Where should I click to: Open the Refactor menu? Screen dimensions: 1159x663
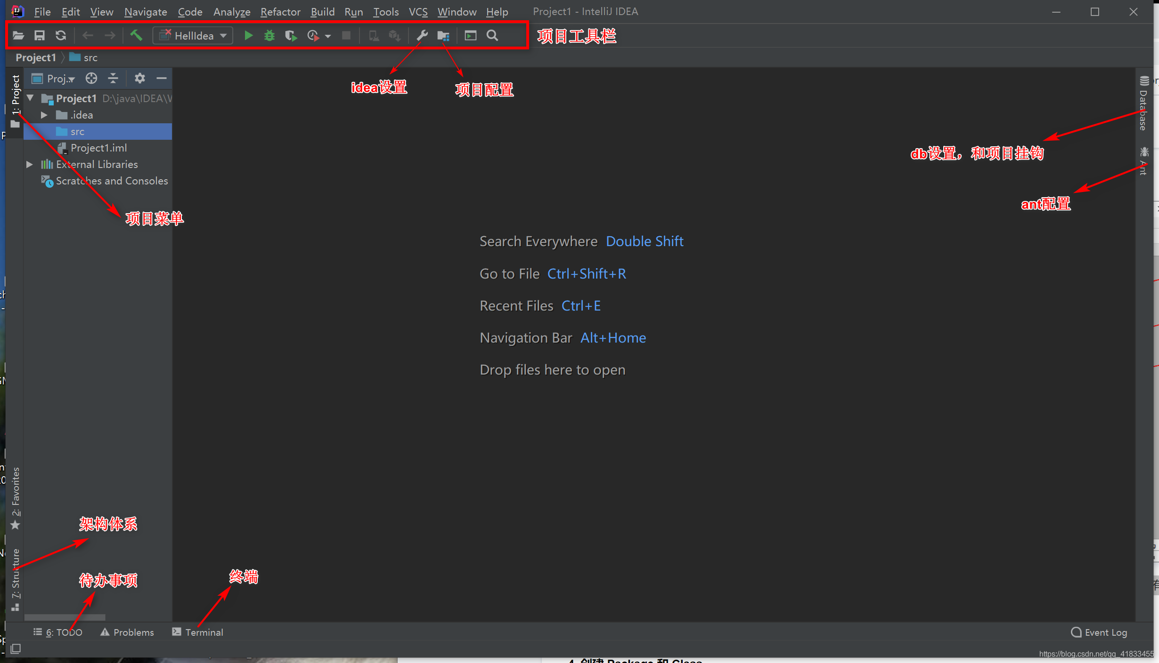click(280, 12)
